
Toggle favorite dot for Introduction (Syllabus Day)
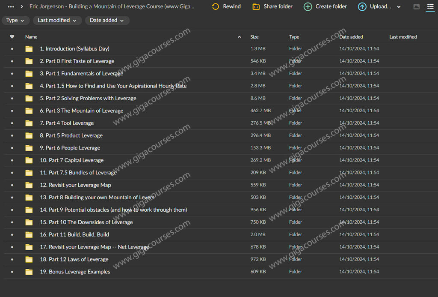pos(12,49)
